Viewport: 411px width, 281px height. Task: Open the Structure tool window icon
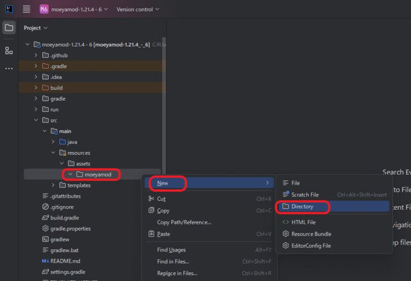point(9,50)
